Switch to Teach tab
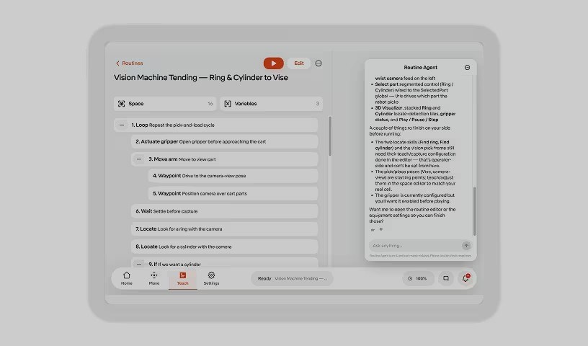The height and width of the screenshot is (346, 588). coord(182,278)
